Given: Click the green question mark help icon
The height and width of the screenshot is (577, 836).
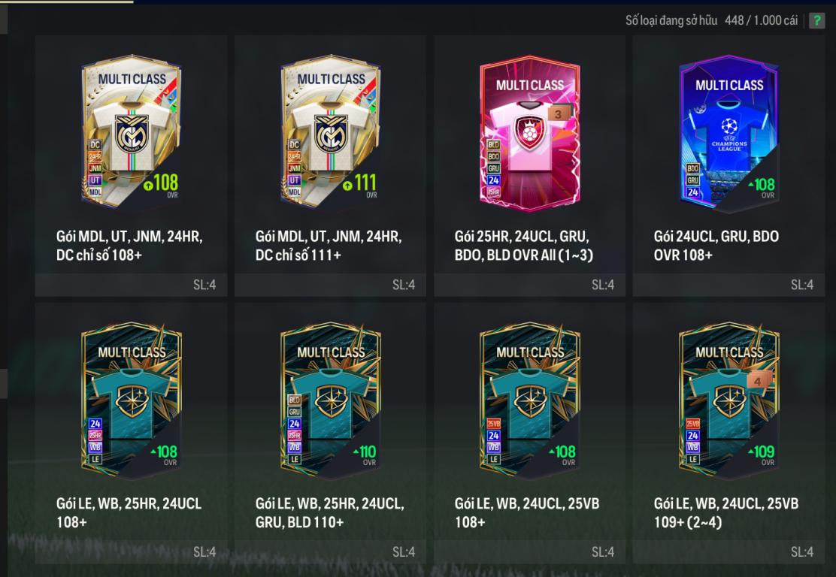Looking at the screenshot, I should click(816, 21).
